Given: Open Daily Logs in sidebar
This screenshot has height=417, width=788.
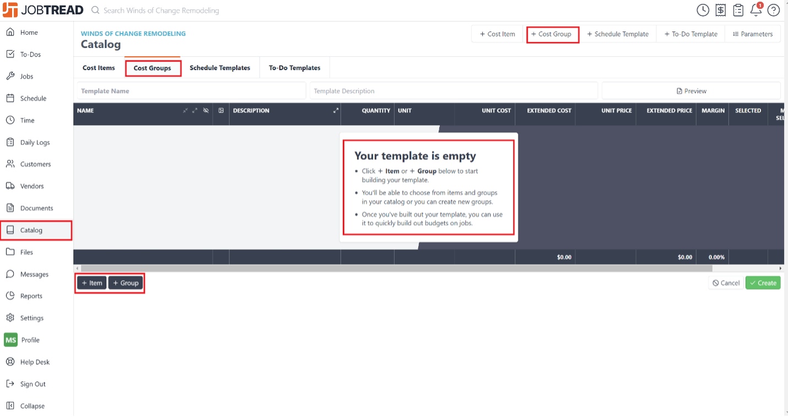Looking at the screenshot, I should (36, 142).
